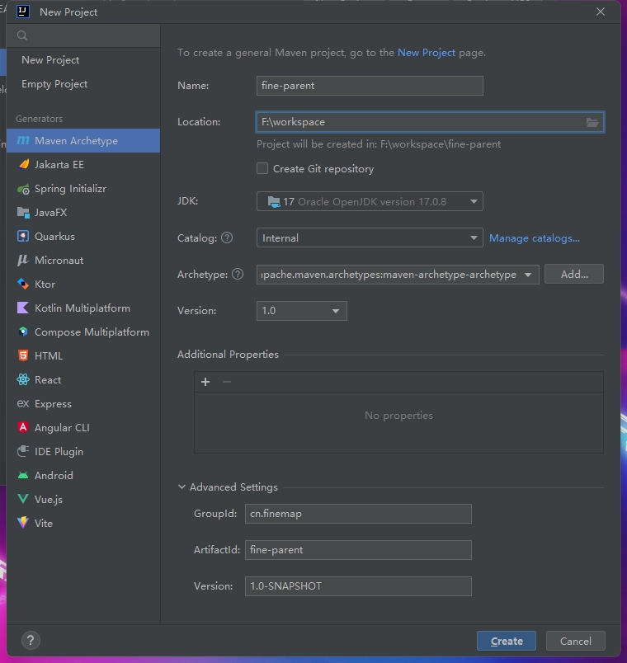Pick the Spring Initializr icon
This screenshot has width=627, height=663.
coord(23,189)
